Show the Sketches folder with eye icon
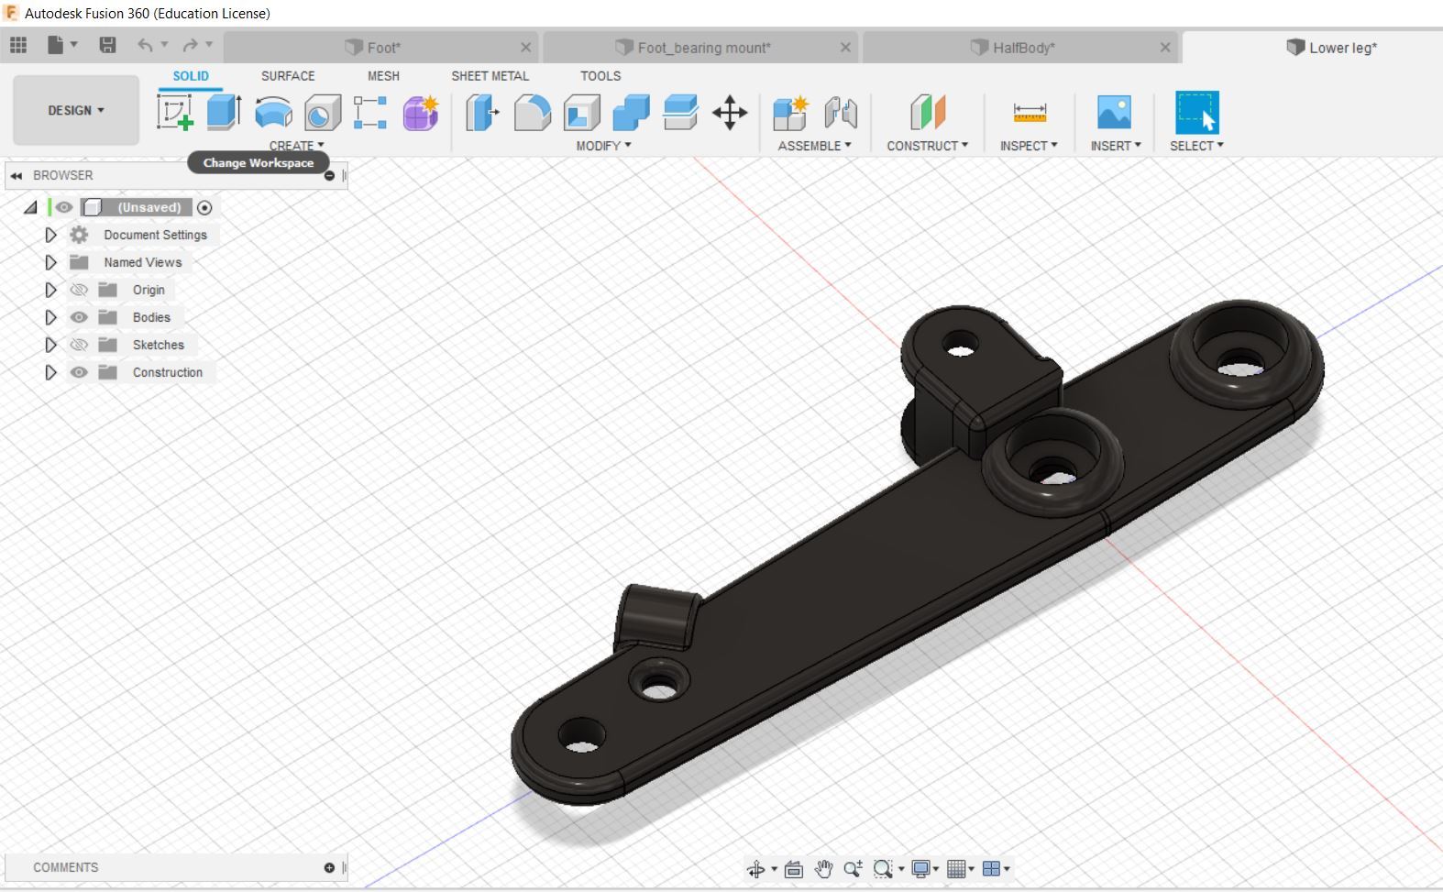This screenshot has height=892, width=1443. click(79, 345)
